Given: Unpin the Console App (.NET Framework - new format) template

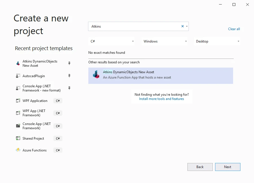Looking at the screenshot, I should click(69, 88).
